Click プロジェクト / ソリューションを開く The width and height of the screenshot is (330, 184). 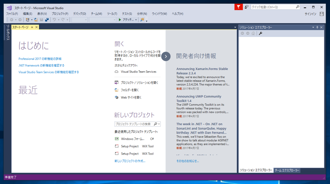pyautogui.click(x=136, y=82)
